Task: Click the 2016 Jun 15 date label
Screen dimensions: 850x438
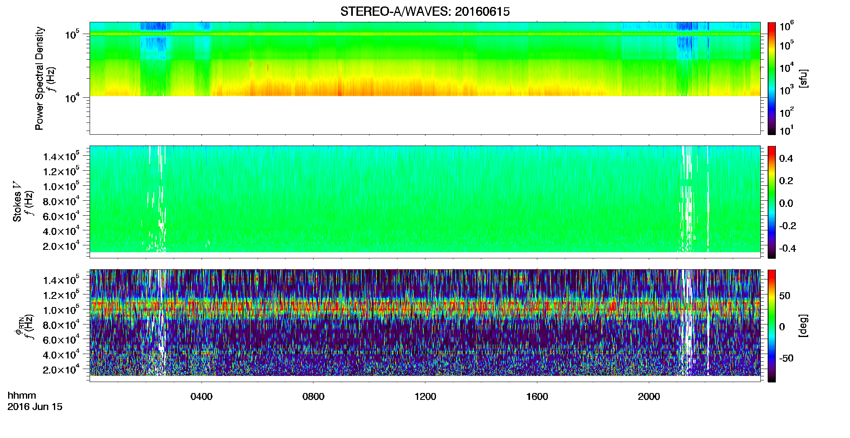Action: pos(35,407)
